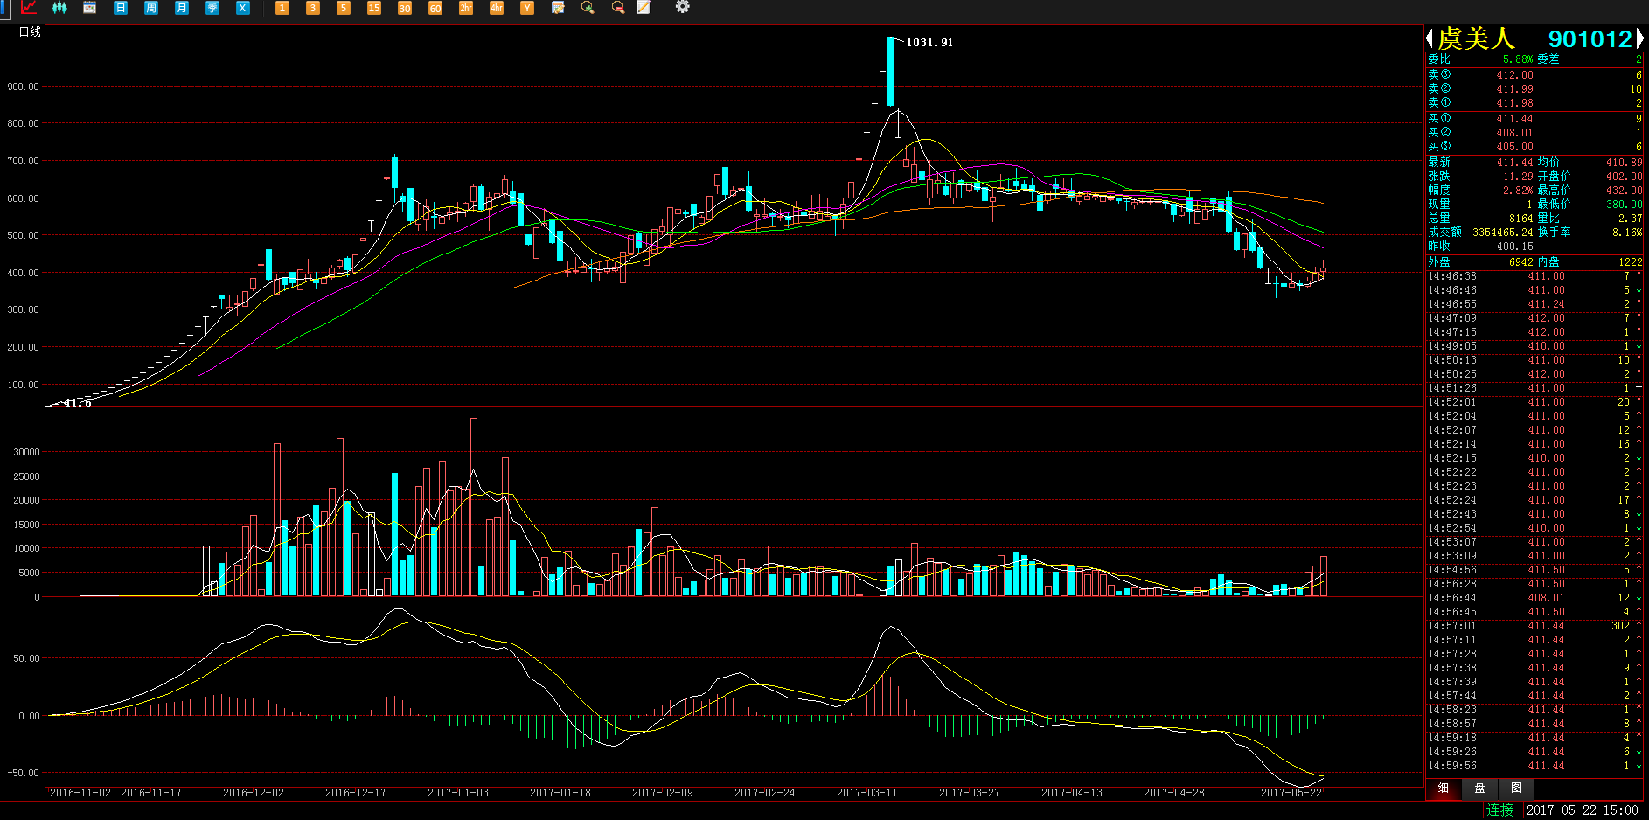Go to next stock with right arrow

(1641, 38)
